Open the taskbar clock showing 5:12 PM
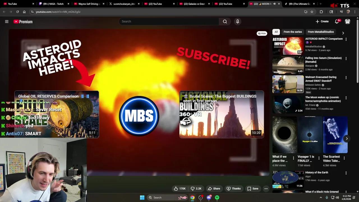359x202 pixels. [347, 198]
